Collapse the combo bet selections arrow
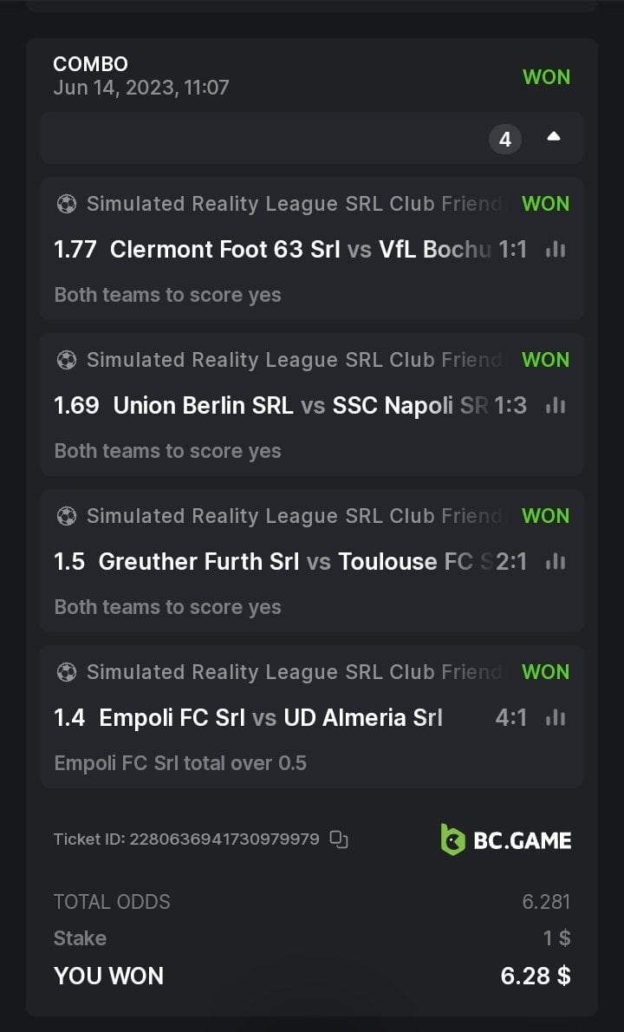The image size is (624, 1032). (x=554, y=137)
